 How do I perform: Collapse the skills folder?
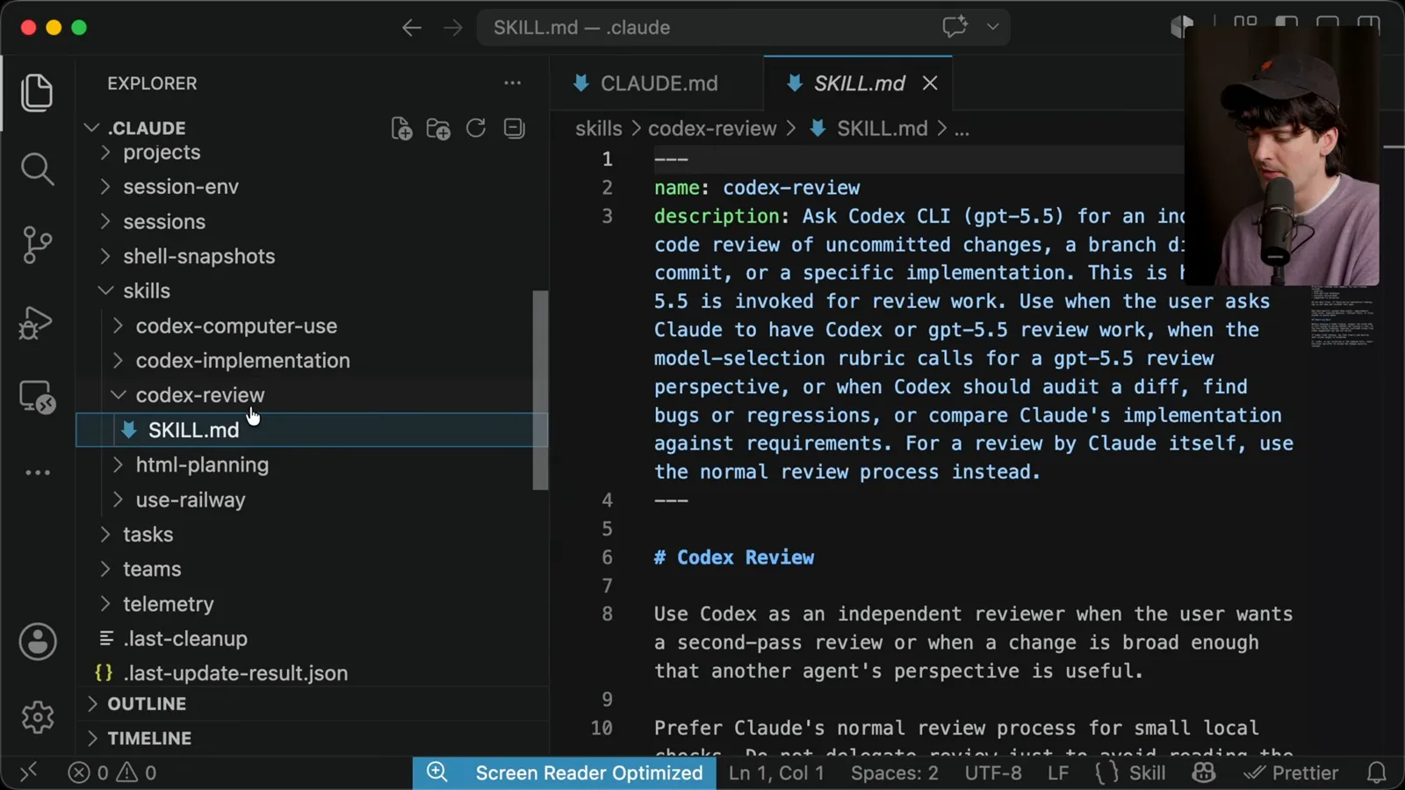105,291
